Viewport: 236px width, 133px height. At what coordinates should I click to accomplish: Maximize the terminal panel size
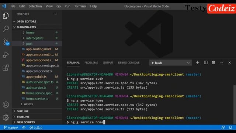click(x=222, y=62)
